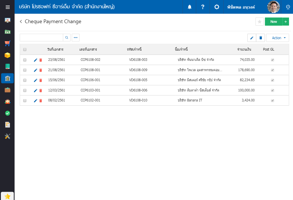Edit row CCP6108-001 with pencil icon

(35, 70)
